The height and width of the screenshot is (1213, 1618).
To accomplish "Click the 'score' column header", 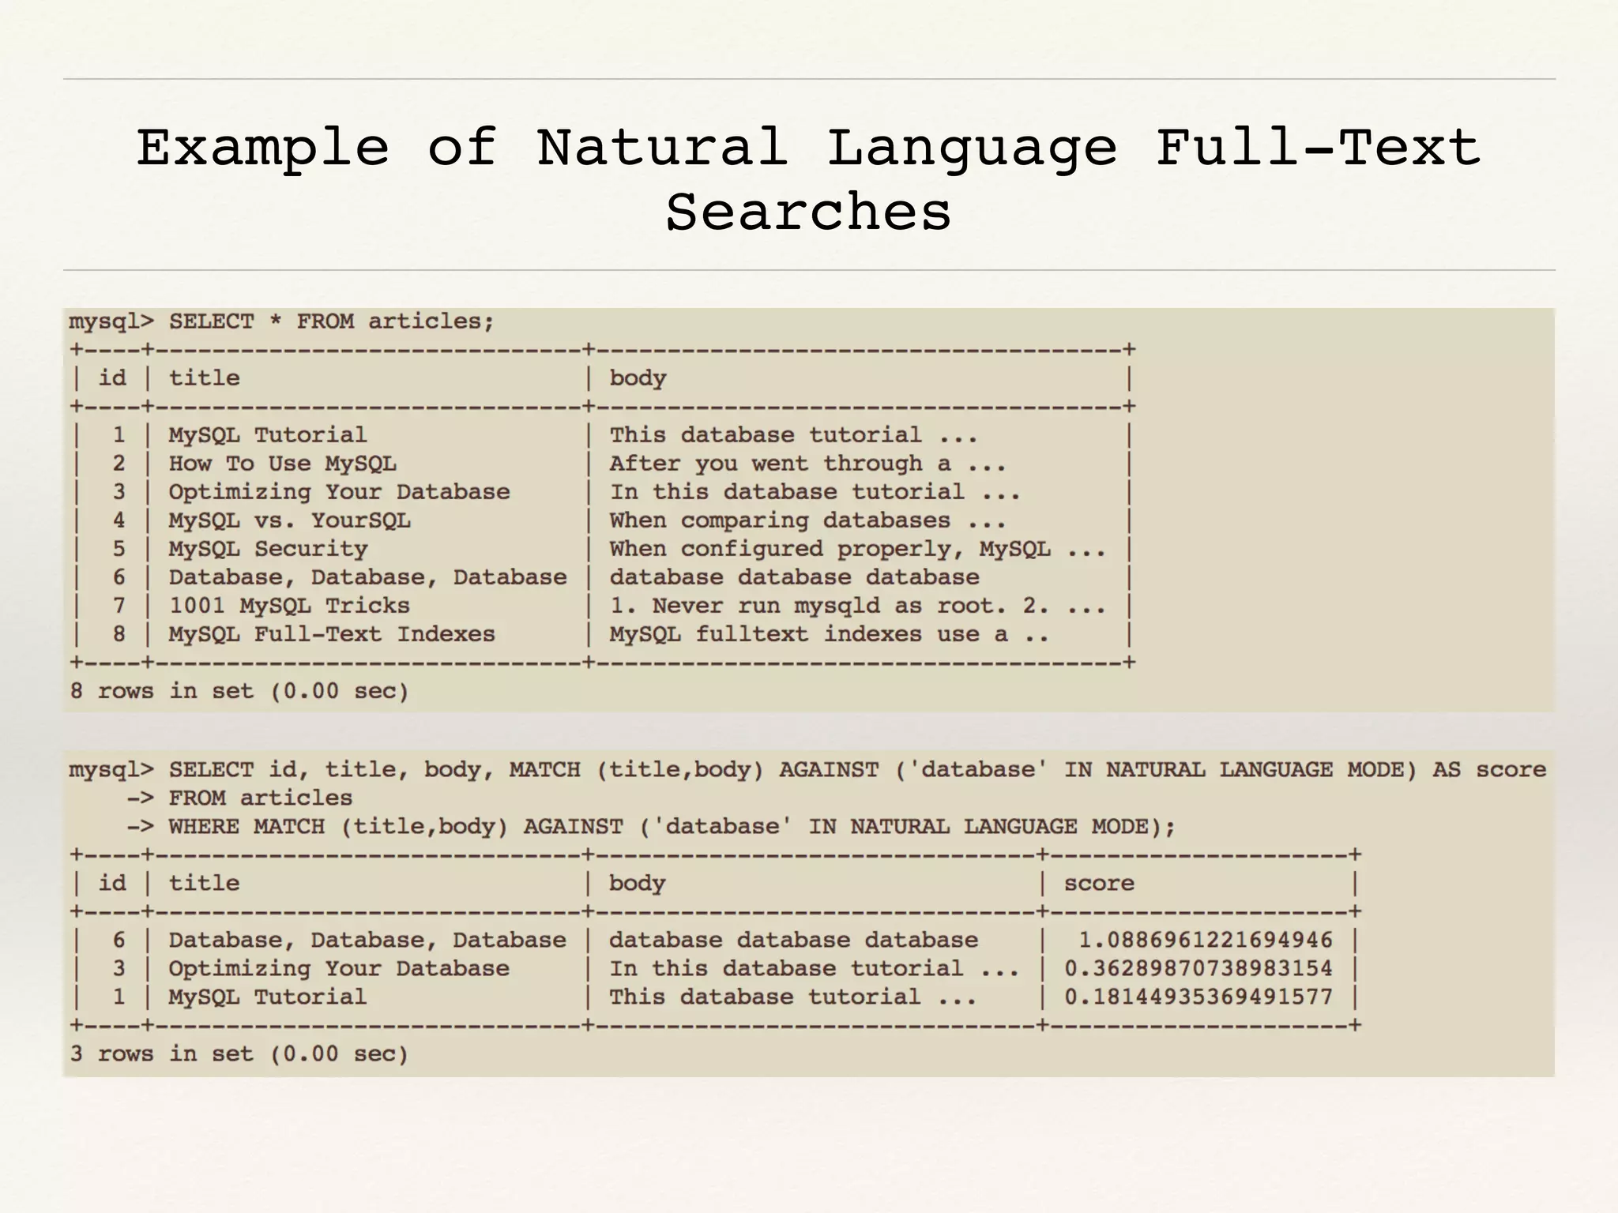I will 1099,883.
